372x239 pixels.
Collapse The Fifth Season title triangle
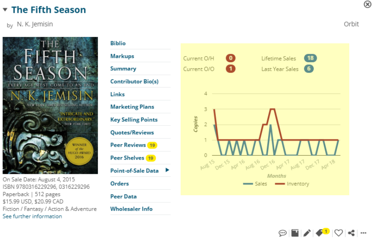pyautogui.click(x=5, y=10)
